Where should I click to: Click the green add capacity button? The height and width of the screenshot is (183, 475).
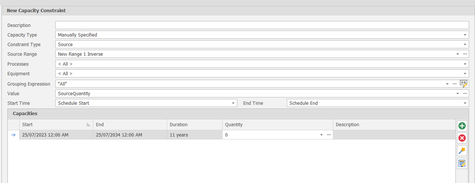(462, 126)
